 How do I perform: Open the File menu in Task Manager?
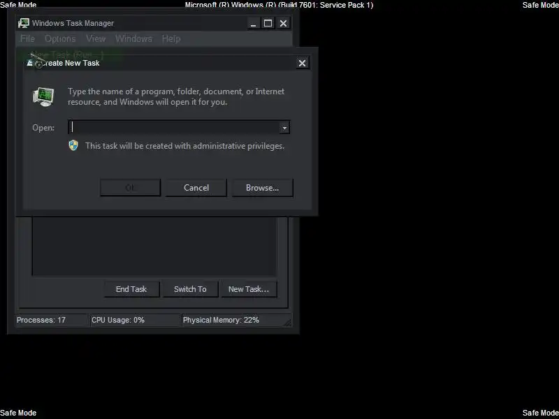pyautogui.click(x=27, y=38)
